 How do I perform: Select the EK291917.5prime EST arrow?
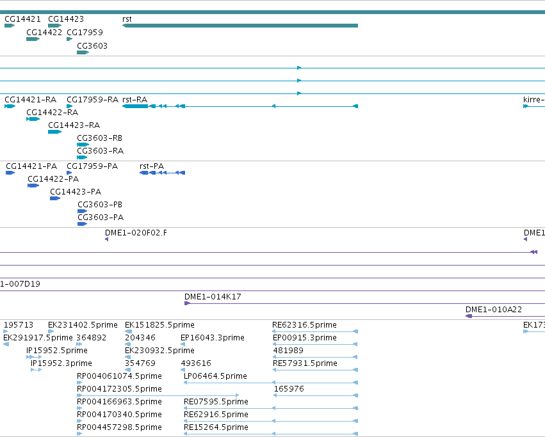point(6,344)
